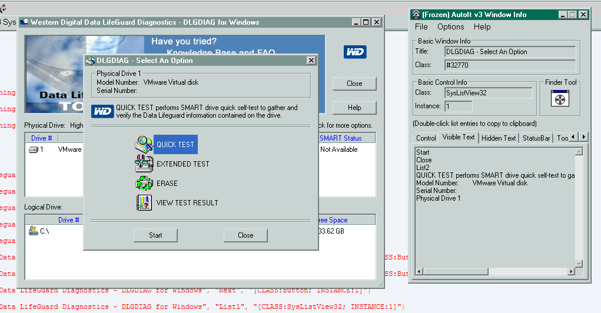Viewport: 601px width, 313px height.
Task: Open the File menu in AutoIt
Action: (421, 26)
